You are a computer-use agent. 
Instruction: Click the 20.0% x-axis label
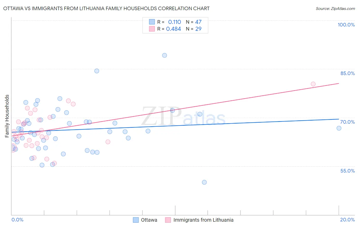pyautogui.click(x=347, y=220)
